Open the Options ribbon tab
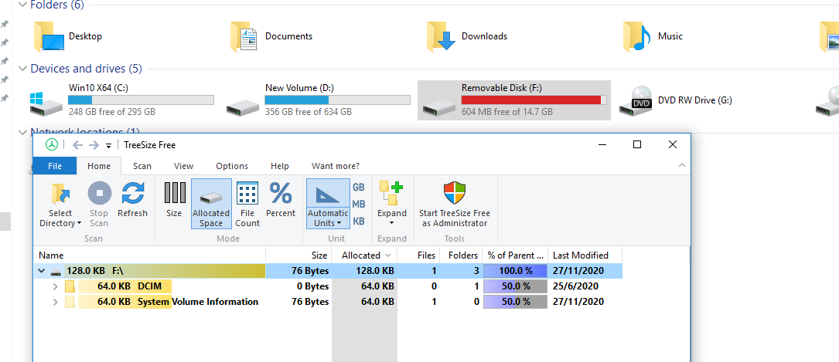This screenshot has height=362, width=839. pyautogui.click(x=232, y=166)
